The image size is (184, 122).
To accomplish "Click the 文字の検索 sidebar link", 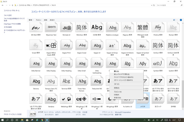I will click(8, 27).
